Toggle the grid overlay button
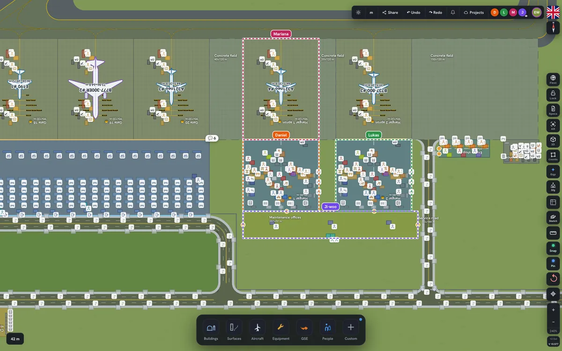562x351 pixels. coord(553,202)
